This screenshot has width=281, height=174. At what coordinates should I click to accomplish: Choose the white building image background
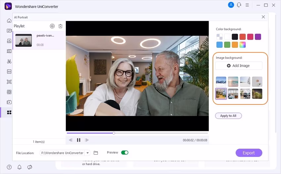click(245, 82)
